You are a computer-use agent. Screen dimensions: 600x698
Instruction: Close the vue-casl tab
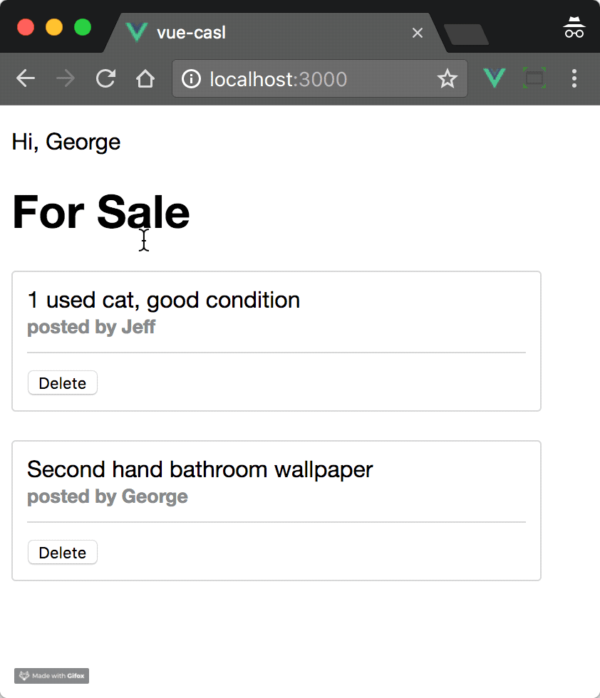[x=418, y=33]
